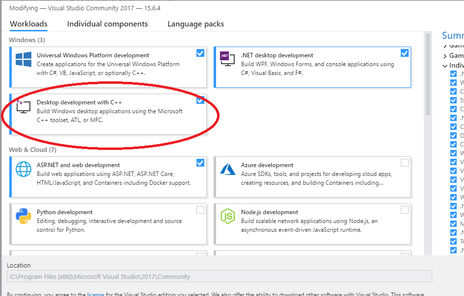Select '.NET desktop development' title text
464x296 pixels.
point(277,55)
